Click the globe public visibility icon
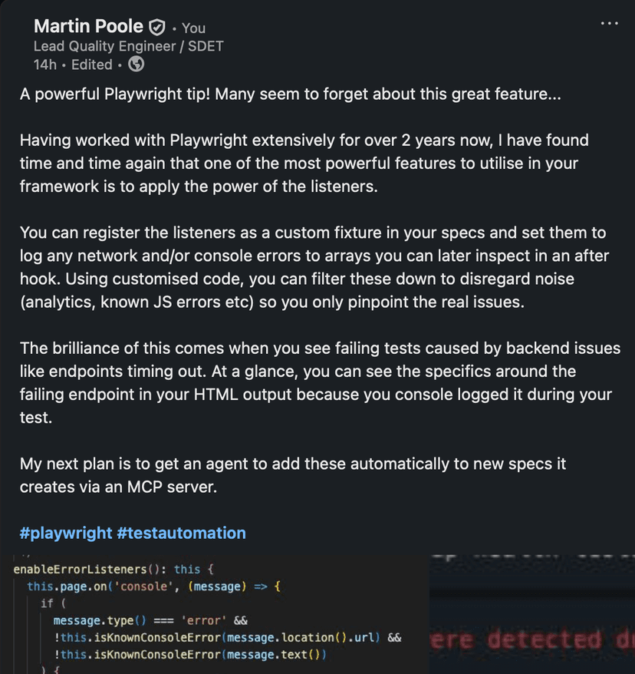635x674 pixels. click(137, 64)
